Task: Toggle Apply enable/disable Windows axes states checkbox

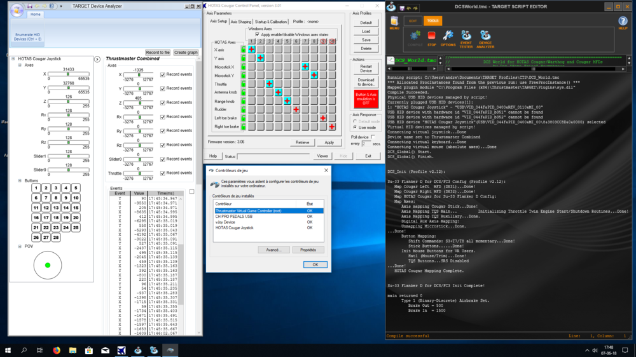Action: 257,34
